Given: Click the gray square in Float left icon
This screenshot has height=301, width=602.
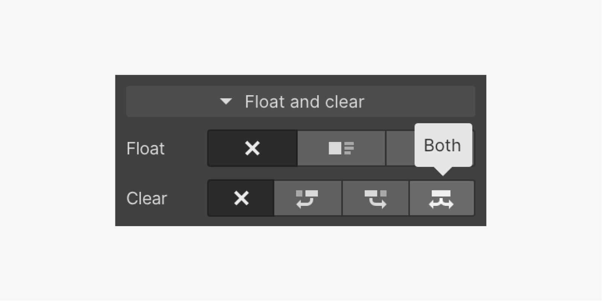Looking at the screenshot, I should tap(334, 148).
